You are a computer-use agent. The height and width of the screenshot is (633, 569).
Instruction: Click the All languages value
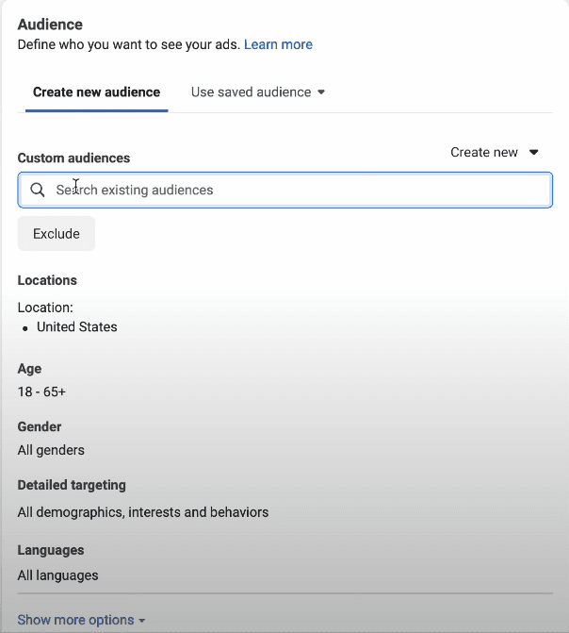(57, 575)
